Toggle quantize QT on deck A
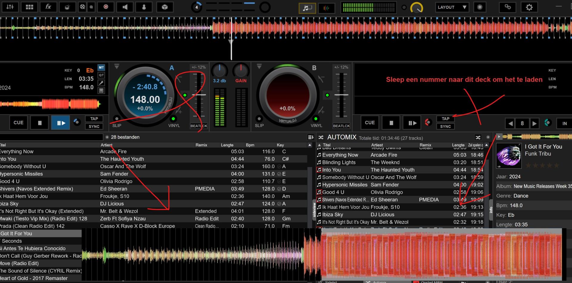Screen dimensions: 572x283 pos(101,75)
